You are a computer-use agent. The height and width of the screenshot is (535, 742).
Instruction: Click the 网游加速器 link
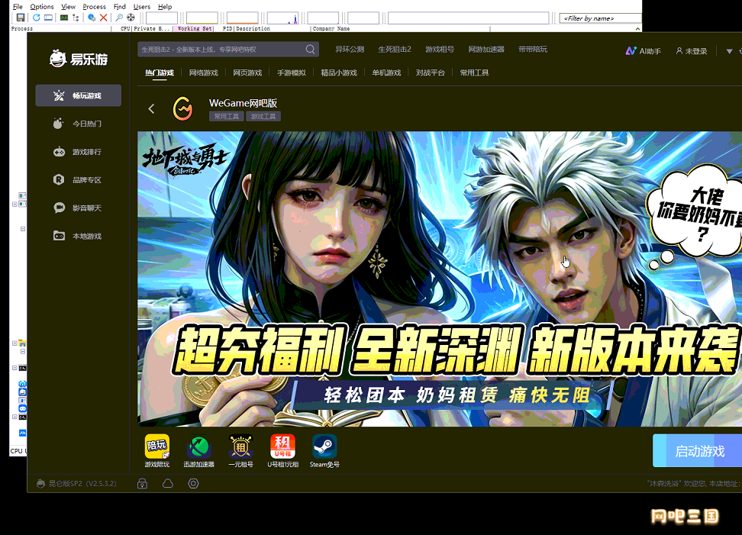pyautogui.click(x=486, y=49)
